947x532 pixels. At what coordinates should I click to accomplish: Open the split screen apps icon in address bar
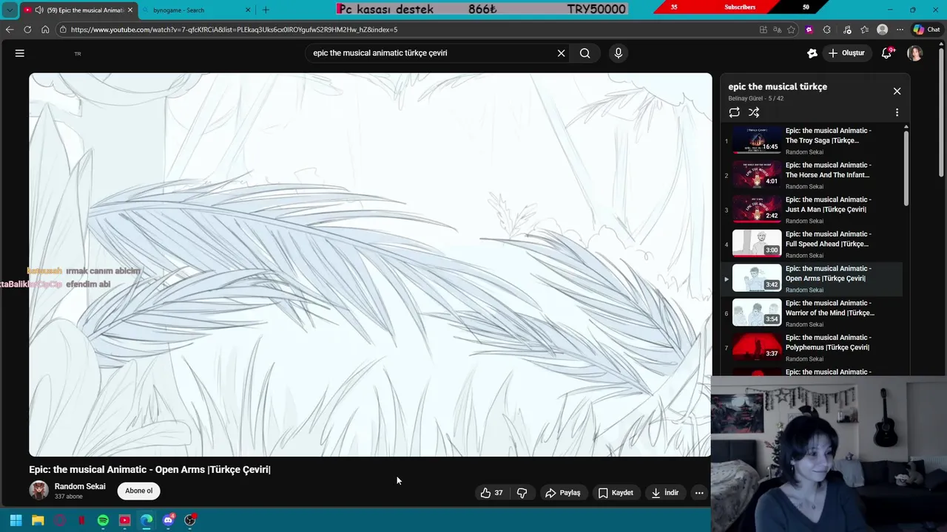pos(764,30)
